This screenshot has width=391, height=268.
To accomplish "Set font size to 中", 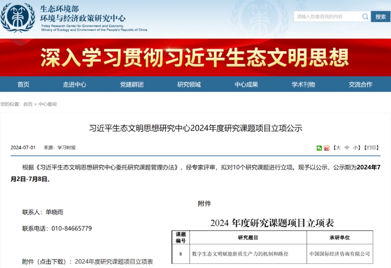I will coord(347,148).
